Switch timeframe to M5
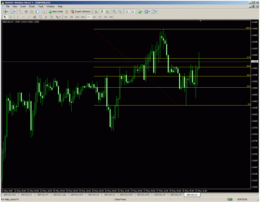Viewport: 260px width, 202px height. point(72,17)
